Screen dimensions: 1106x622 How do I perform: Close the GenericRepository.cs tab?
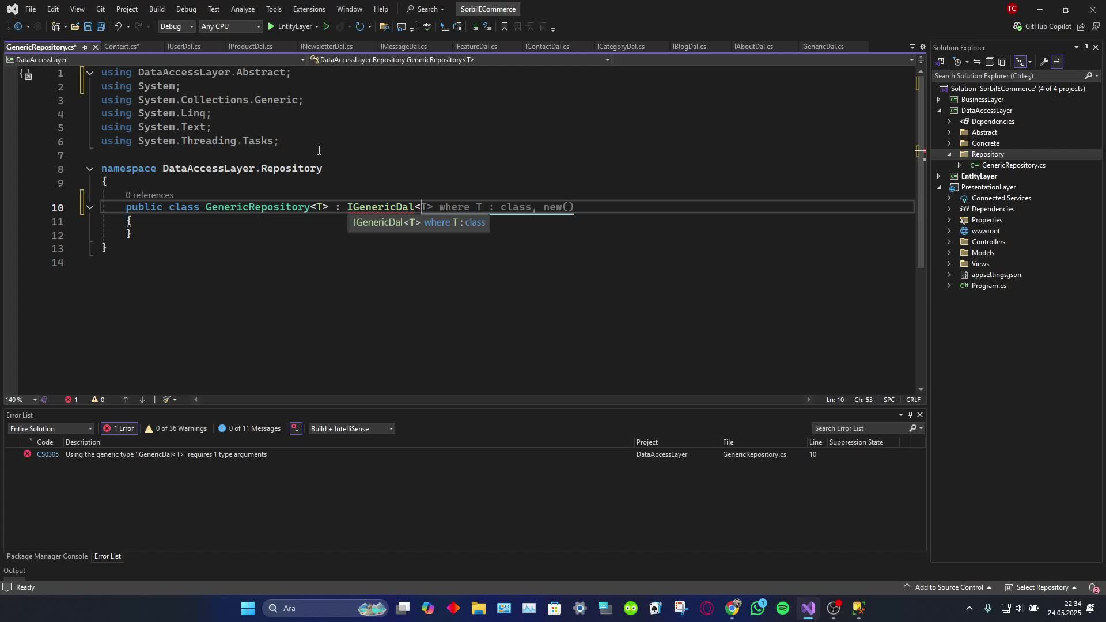pyautogui.click(x=96, y=47)
